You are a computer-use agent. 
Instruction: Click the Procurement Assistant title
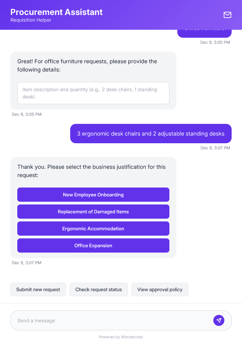[56, 12]
